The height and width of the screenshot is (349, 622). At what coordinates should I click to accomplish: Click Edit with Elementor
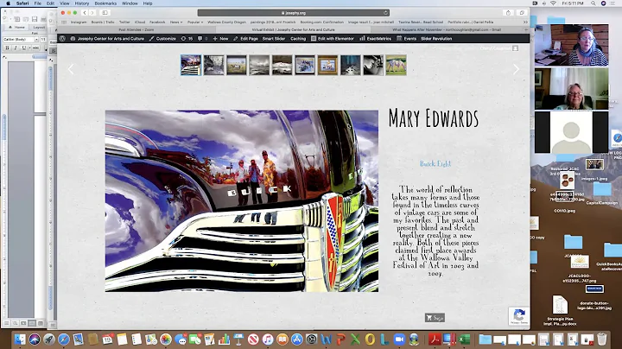[333, 39]
